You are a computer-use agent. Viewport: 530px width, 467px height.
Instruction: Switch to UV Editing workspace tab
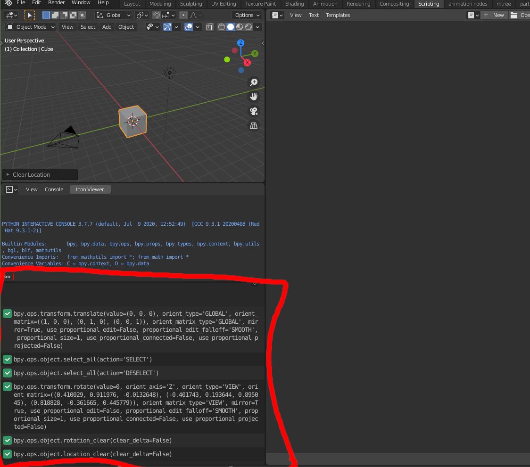click(224, 4)
